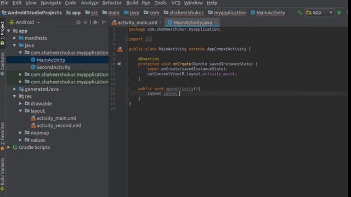Toggle the Captures tool window tab
The image size is (351, 197).
2,64
